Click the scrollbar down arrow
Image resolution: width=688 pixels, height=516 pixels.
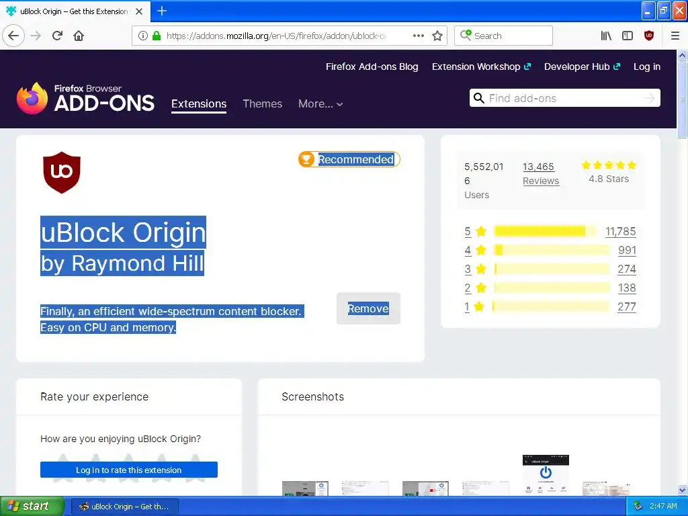pos(682,490)
